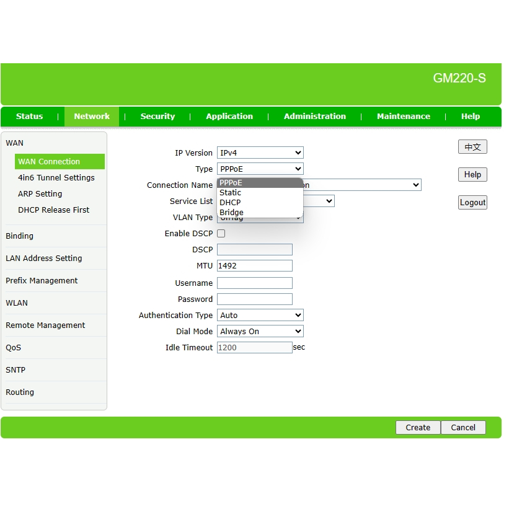Expand the Dial Mode dropdown
This screenshot has width=509, height=509.
260,332
